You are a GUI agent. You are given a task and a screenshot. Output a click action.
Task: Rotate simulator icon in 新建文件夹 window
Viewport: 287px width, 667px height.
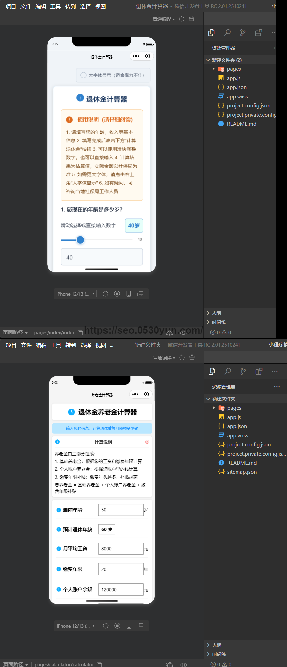(x=106, y=626)
